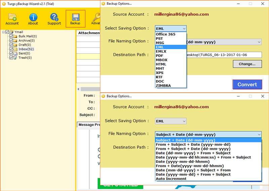This screenshot has width=269, height=191.
Task: Click the Archive folder icon
Action: point(15,41)
